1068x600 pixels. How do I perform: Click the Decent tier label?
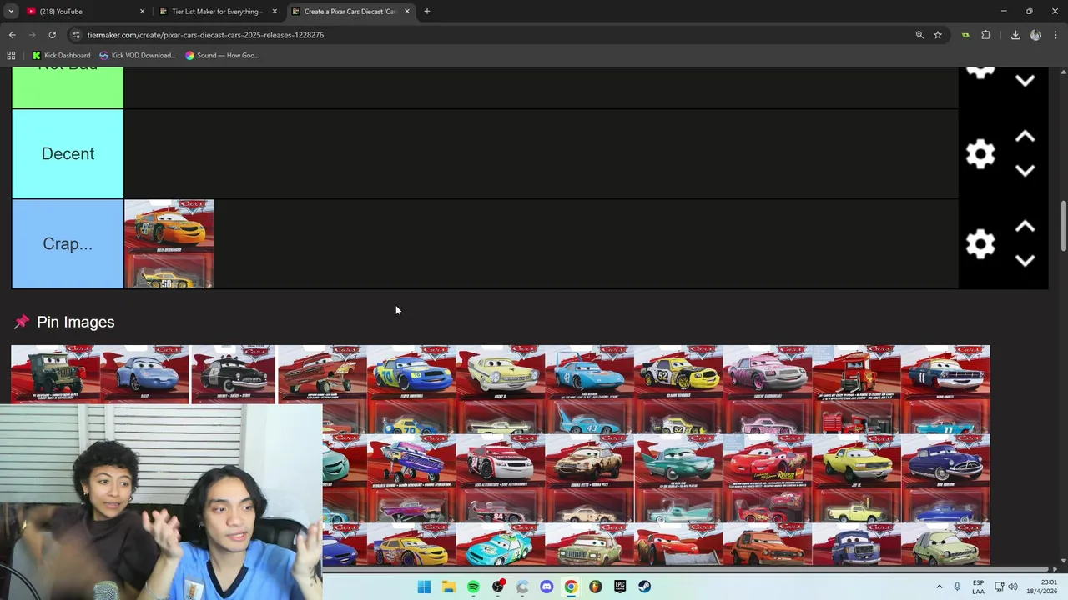coord(68,154)
